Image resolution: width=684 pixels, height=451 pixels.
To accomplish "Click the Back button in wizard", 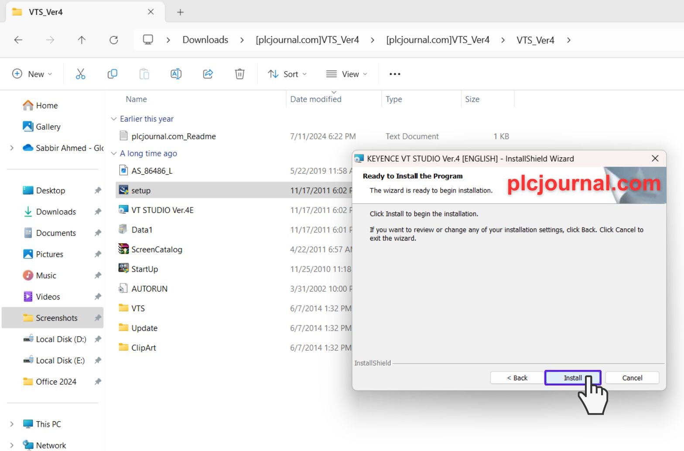I will click(x=517, y=378).
